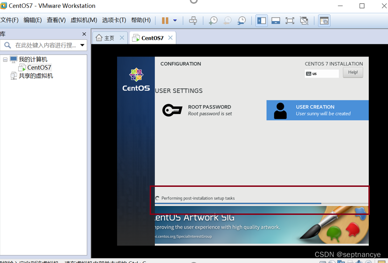Image resolution: width=388 pixels, height=263 pixels.
Task: Minimize the VMware Workstation window
Action: pos(340,6)
